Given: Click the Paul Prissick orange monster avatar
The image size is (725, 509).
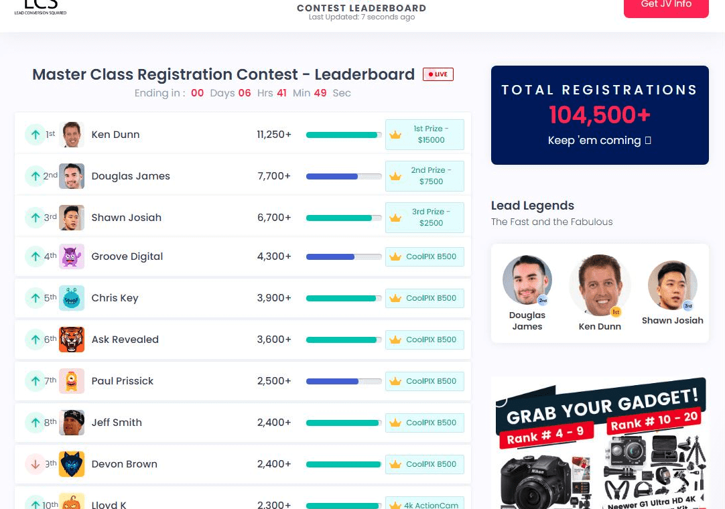Looking at the screenshot, I should 72,381.
